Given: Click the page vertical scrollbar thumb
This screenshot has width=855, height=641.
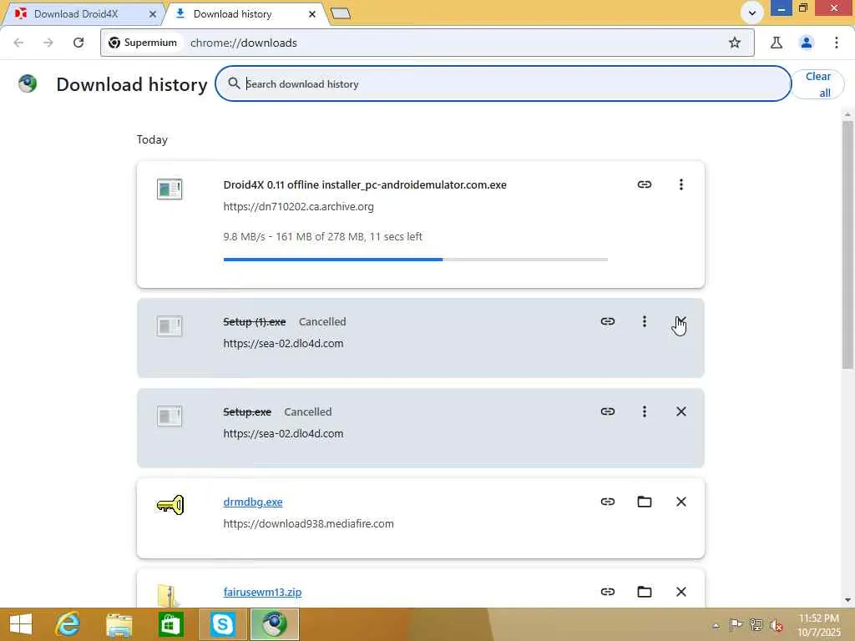Looking at the screenshot, I should coord(847,245).
